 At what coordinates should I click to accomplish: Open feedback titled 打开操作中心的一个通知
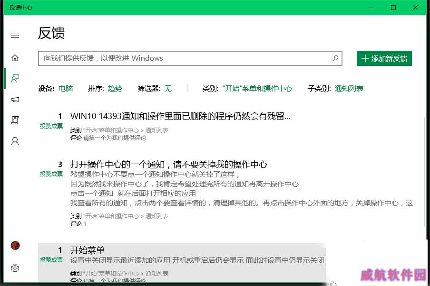click(x=169, y=164)
